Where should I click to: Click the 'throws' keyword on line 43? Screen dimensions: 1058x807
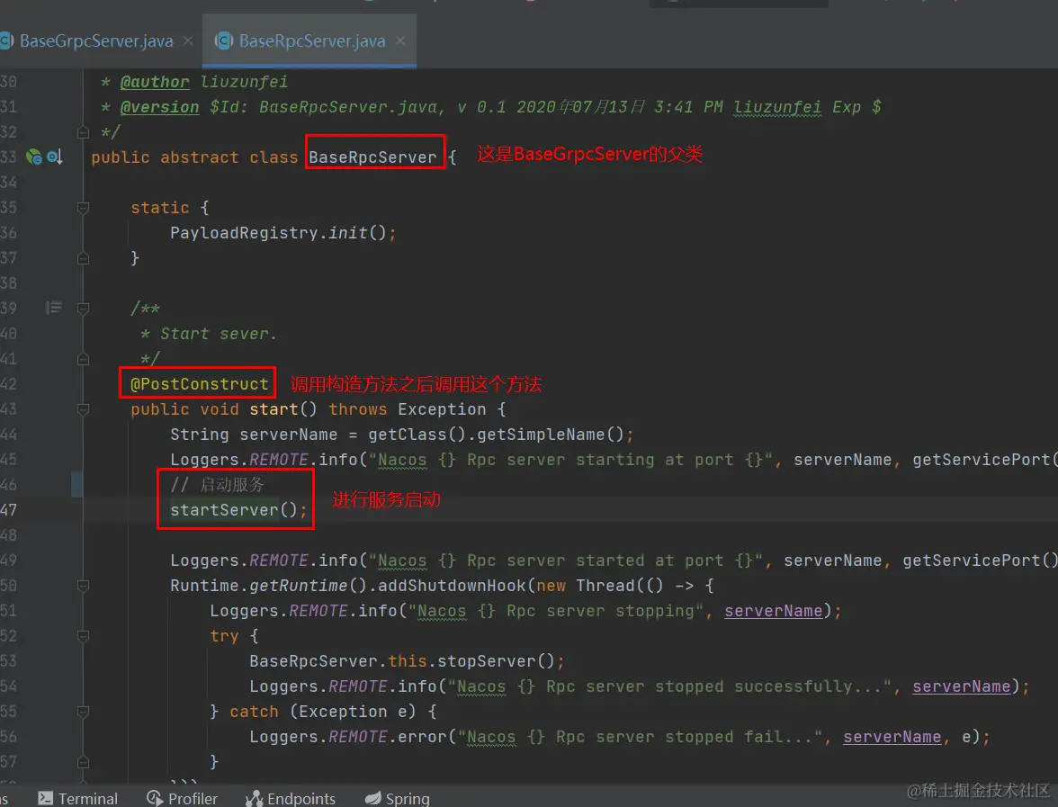358,409
